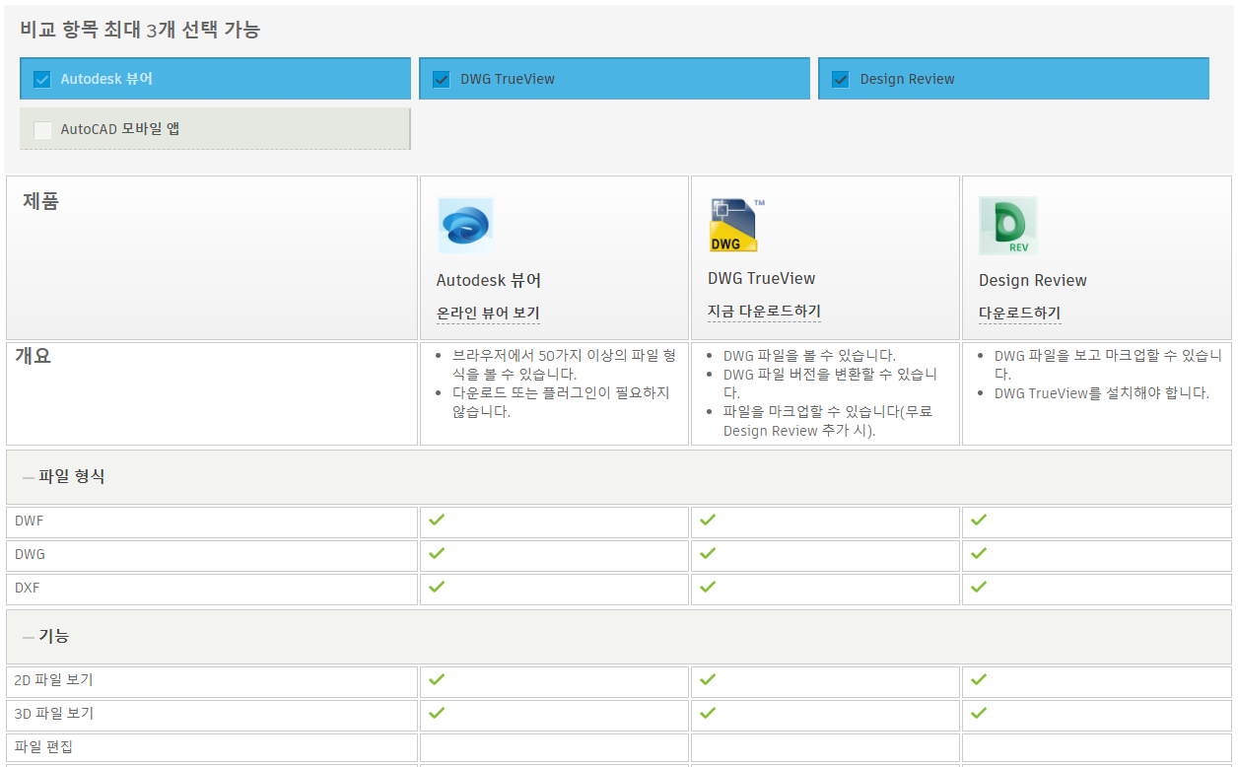Viewport: 1238px width, 767px height.
Task: Click the DWG TrueView product icon
Action: click(735, 225)
